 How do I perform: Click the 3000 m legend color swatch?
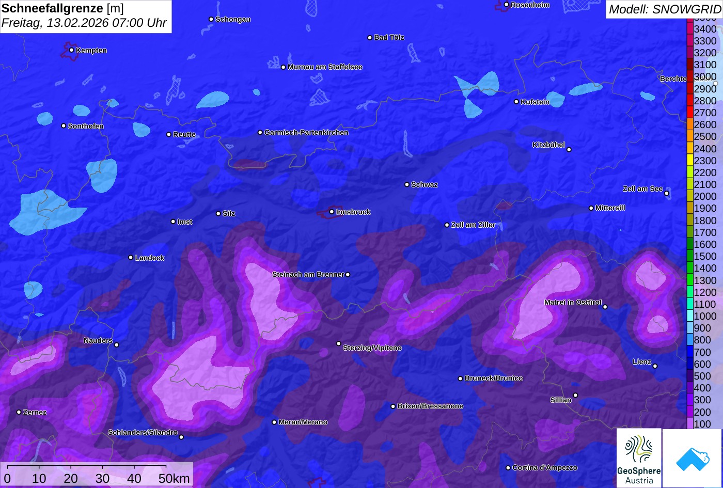tap(689, 77)
